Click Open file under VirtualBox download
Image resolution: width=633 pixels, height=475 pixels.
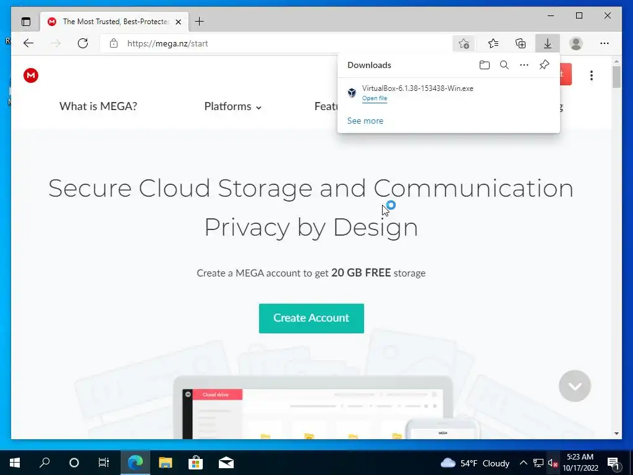(x=374, y=98)
